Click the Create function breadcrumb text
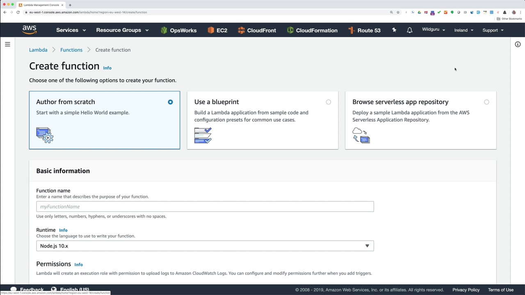The width and height of the screenshot is (525, 295). tap(113, 50)
